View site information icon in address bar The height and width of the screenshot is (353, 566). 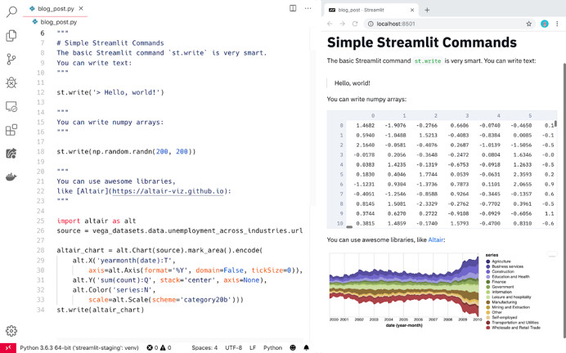click(x=371, y=24)
